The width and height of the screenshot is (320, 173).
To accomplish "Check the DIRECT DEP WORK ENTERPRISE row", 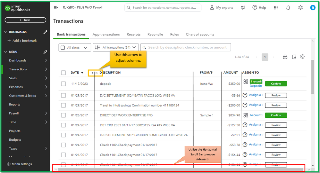I will pos(63,115).
